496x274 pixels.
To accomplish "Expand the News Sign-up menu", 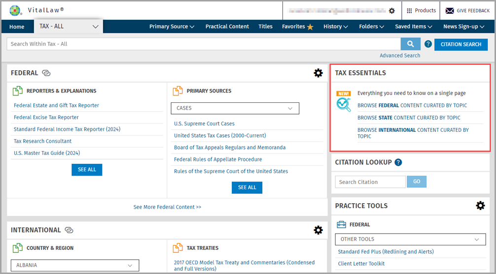I will [x=464, y=27].
